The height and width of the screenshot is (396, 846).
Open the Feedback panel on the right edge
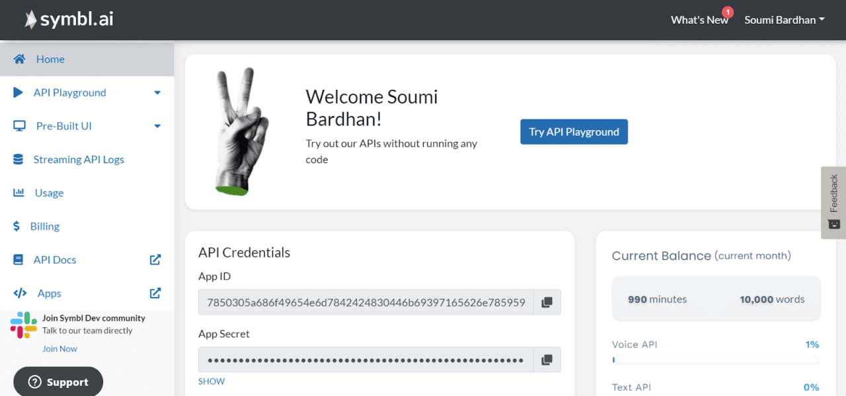tap(833, 202)
